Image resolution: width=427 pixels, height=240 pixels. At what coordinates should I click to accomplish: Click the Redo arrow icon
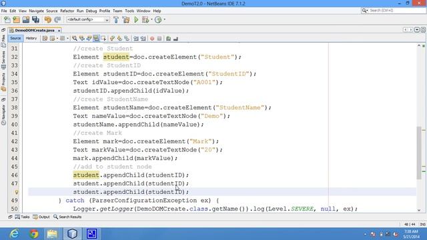pos(57,19)
